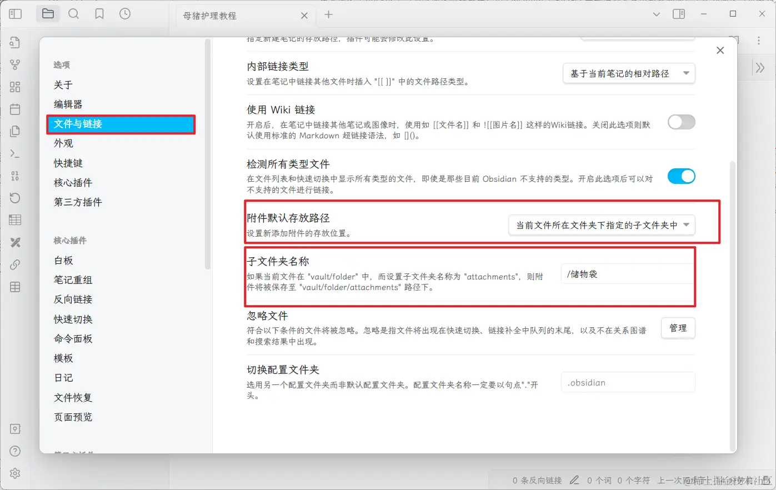Screen dimensions: 776x490
Task: Open help question mark icon
Action: (15, 451)
